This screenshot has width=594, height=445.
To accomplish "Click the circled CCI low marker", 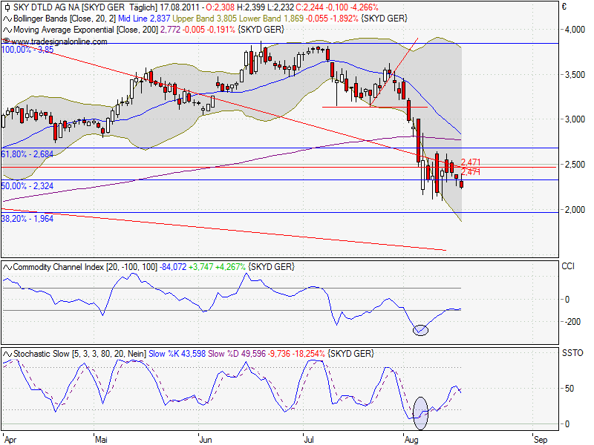I will [420, 330].
